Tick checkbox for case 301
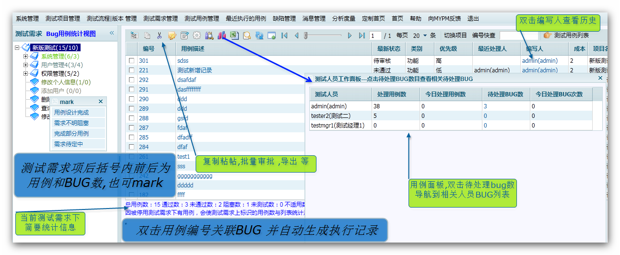The width and height of the screenshot is (620, 255). tap(131, 61)
